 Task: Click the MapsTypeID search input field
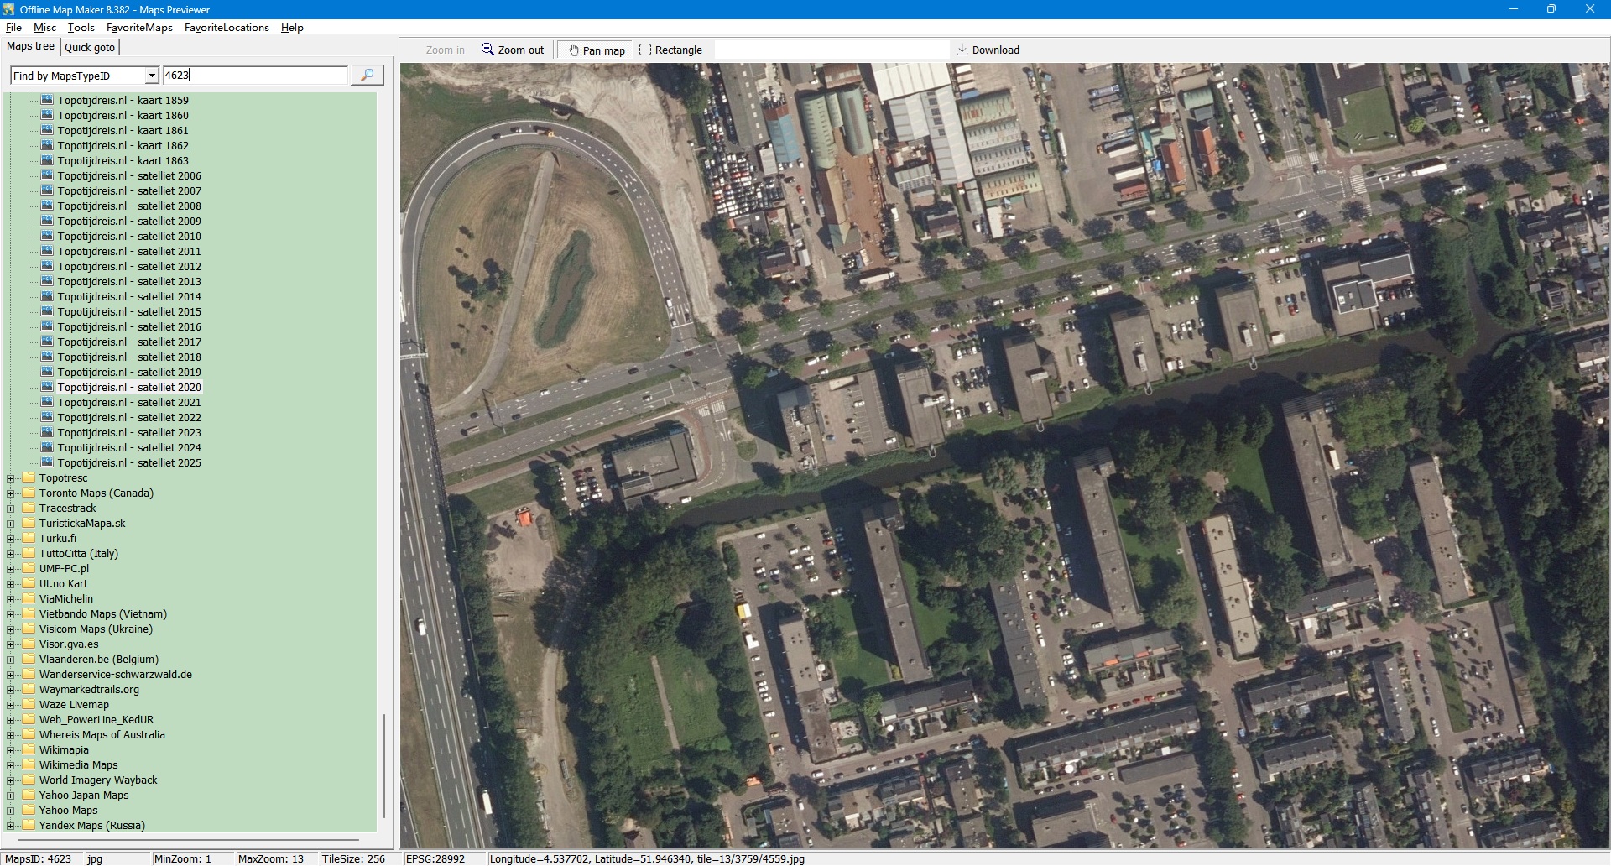pos(254,76)
